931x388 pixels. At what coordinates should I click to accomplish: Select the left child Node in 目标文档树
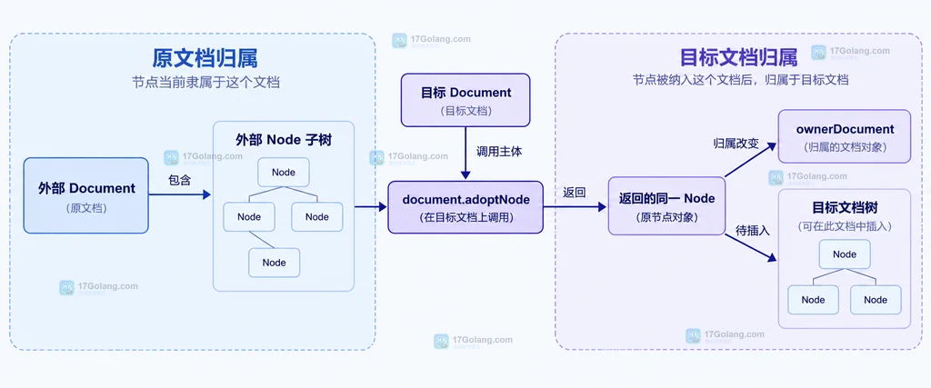point(813,300)
